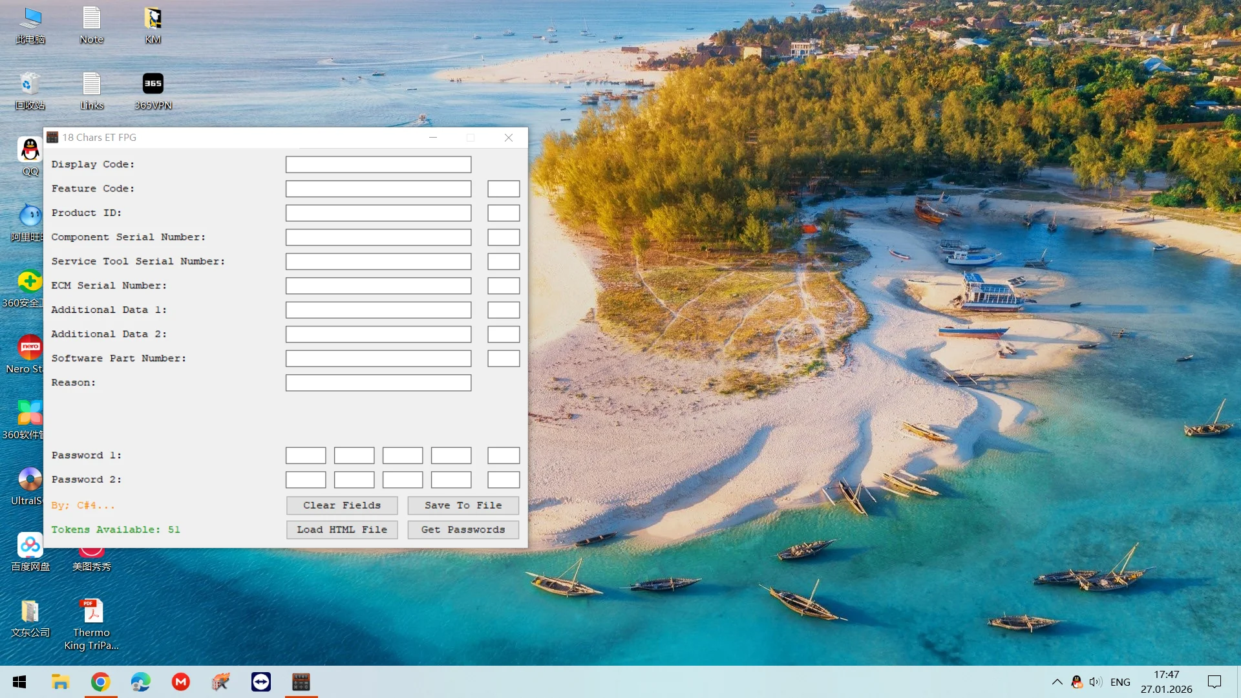Click the Load HTML File button
This screenshot has height=698, width=1241.
[x=342, y=530]
